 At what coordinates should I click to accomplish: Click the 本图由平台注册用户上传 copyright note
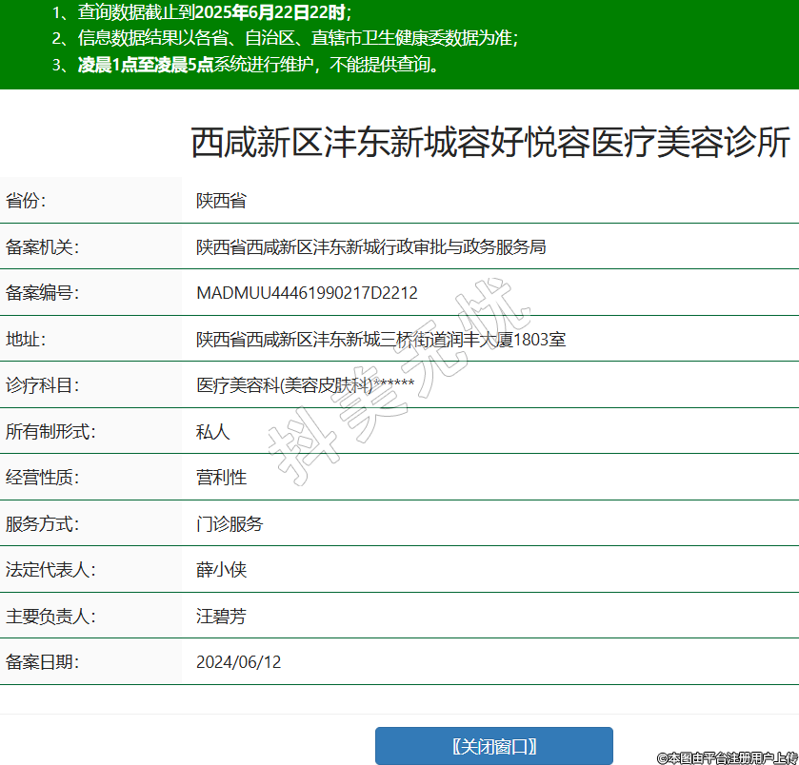[727, 757]
